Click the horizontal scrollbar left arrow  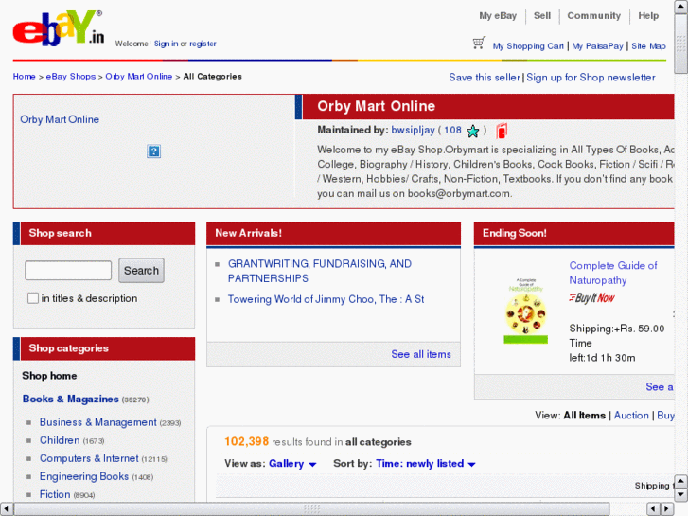click(x=6, y=509)
